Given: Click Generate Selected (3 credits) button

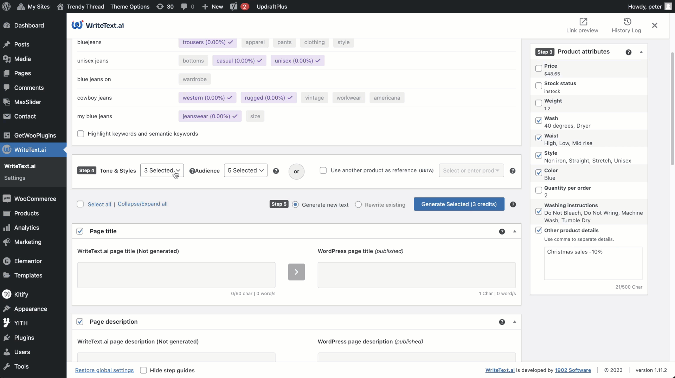Looking at the screenshot, I should tap(459, 204).
